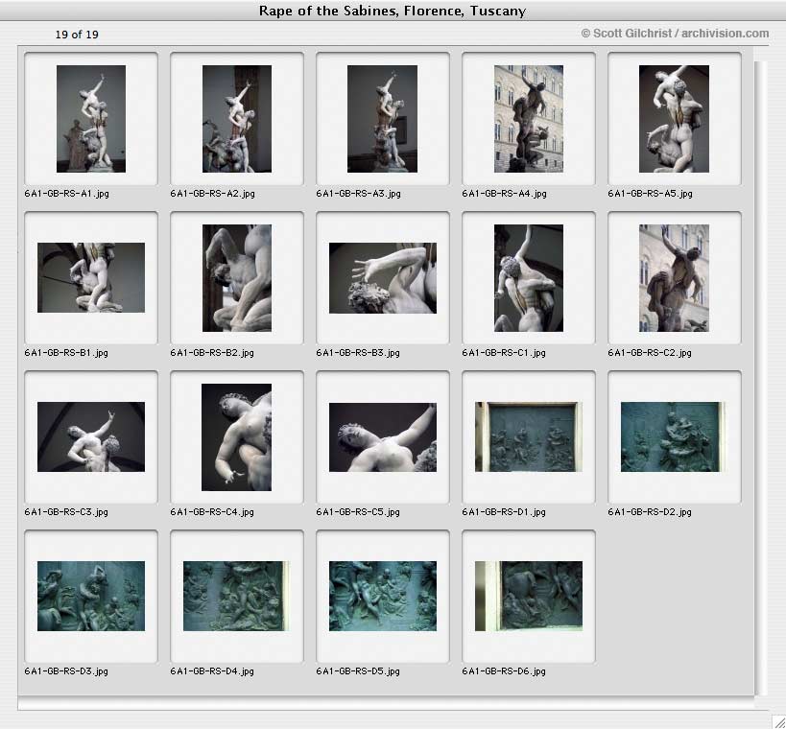Open thumbnail 6A1-GB-RS-A1.jpg
The image size is (786, 729).
[91, 119]
